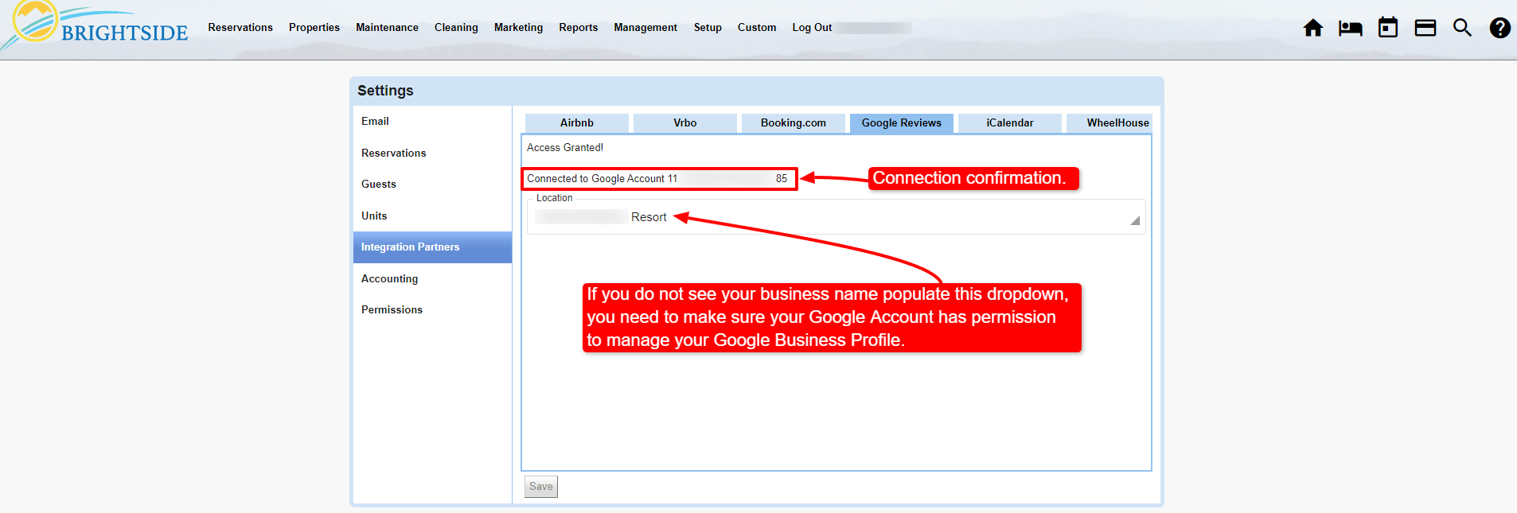The width and height of the screenshot is (1517, 513).
Task: Open the credit card payments icon
Action: point(1425,28)
